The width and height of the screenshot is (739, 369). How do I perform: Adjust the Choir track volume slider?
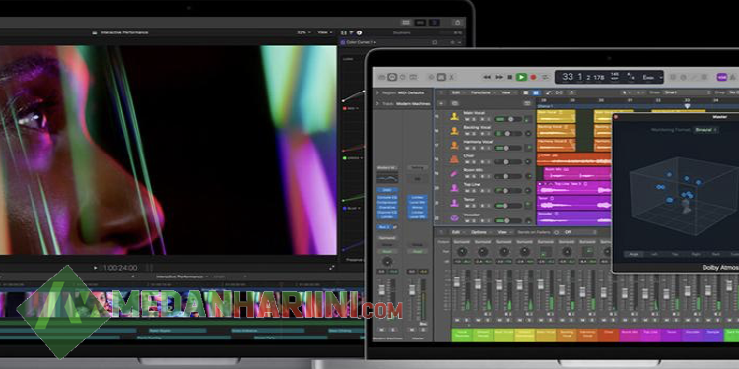507,162
